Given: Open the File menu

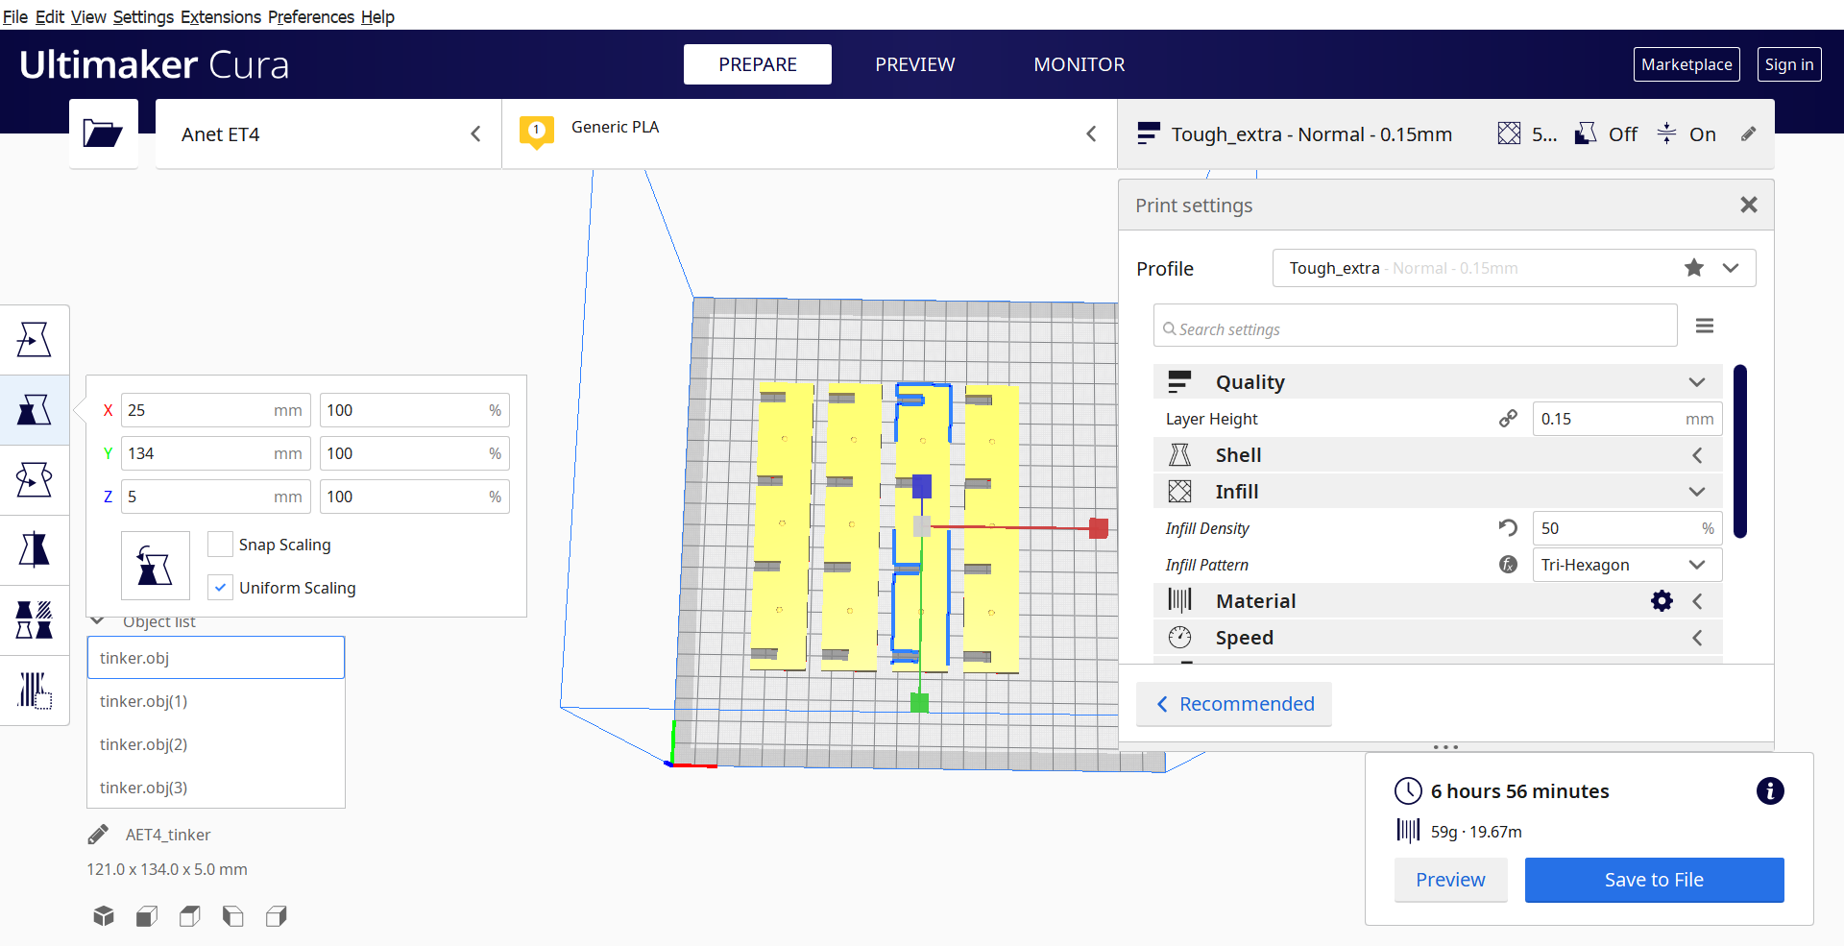Looking at the screenshot, I should [x=15, y=16].
